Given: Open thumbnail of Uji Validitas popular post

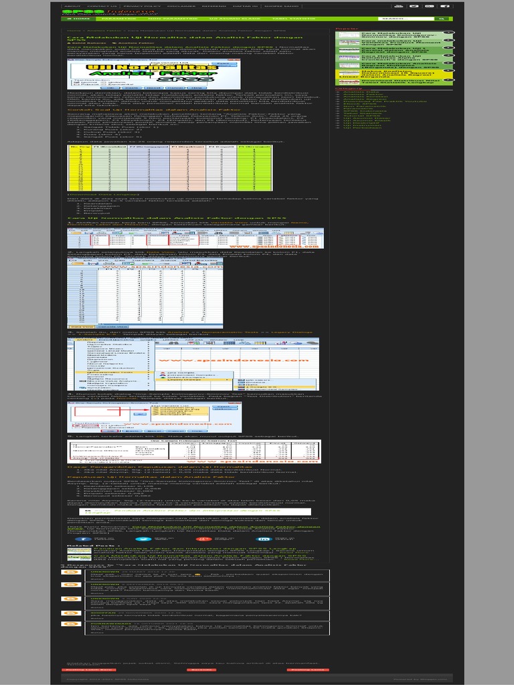Looking at the screenshot, I should (x=349, y=43).
